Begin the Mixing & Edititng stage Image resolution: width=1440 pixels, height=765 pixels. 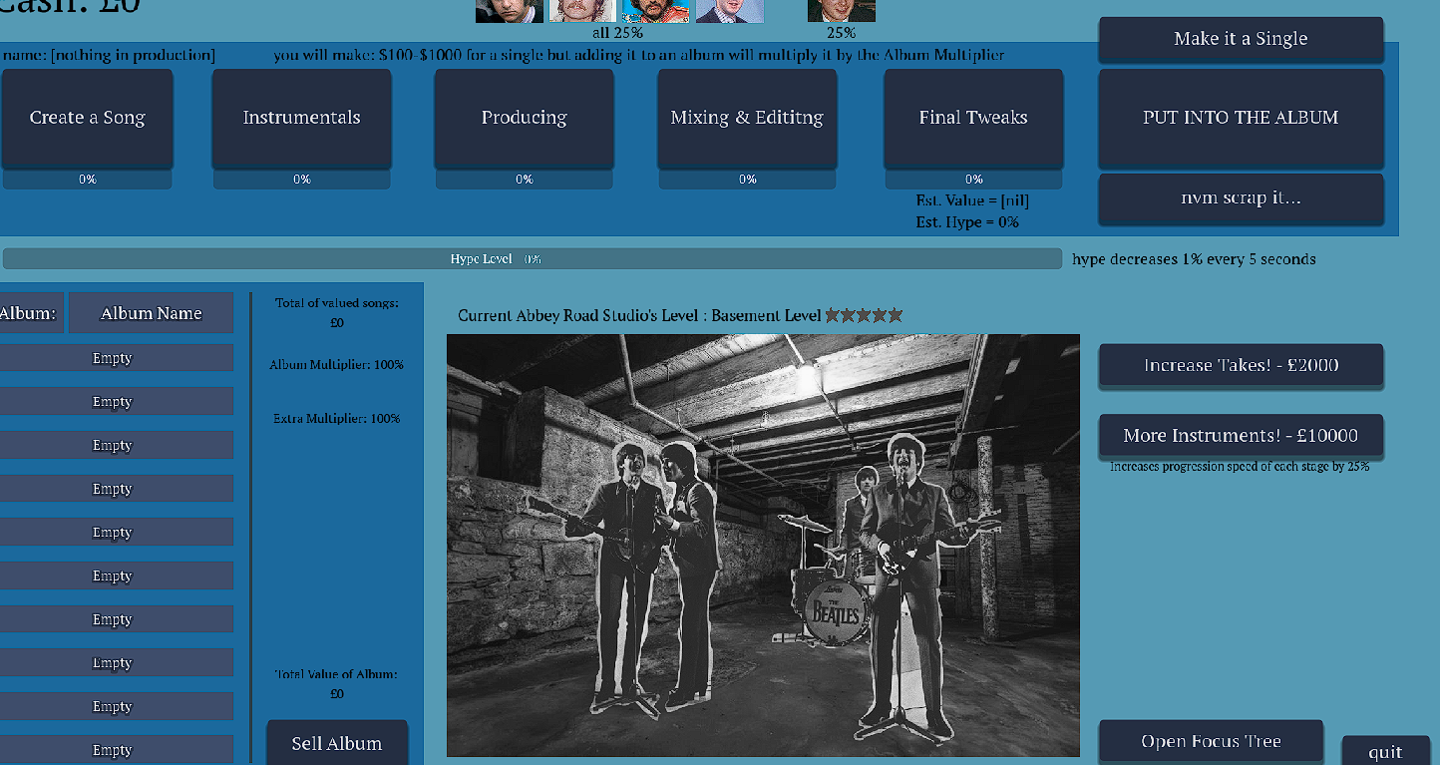[747, 118]
